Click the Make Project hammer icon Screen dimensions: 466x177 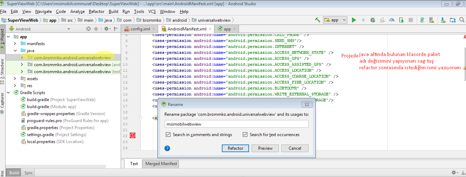click(318, 20)
